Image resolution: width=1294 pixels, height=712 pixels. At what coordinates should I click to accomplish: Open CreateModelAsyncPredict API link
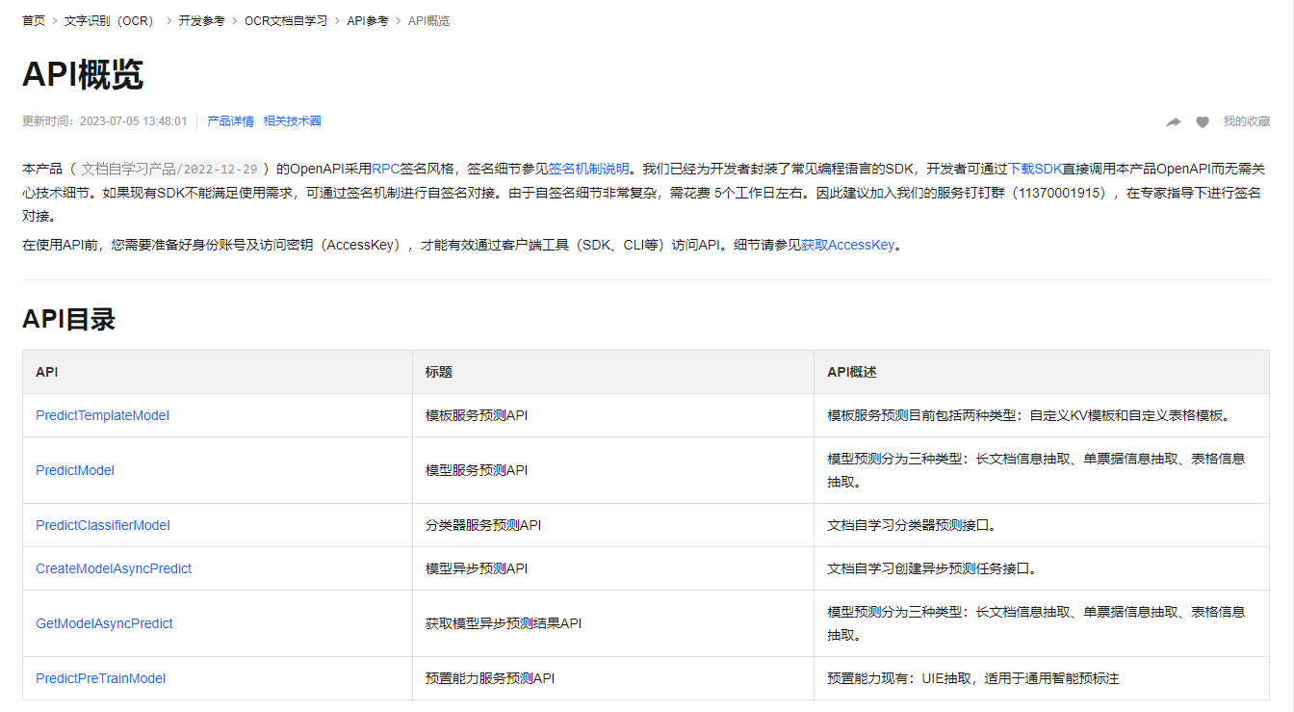coord(114,568)
